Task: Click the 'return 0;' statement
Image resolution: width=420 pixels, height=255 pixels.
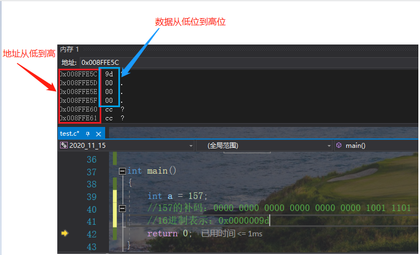Action: pos(170,234)
